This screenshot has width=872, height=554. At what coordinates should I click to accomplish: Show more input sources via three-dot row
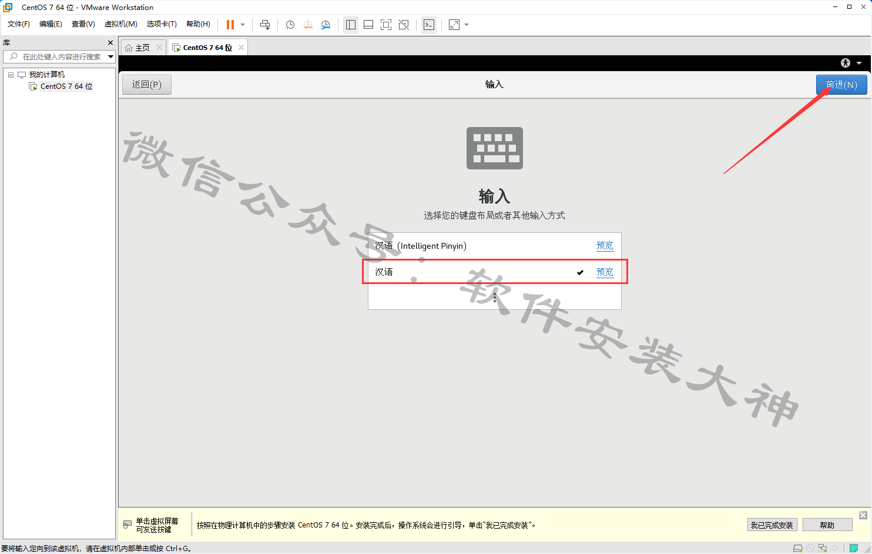tap(494, 297)
